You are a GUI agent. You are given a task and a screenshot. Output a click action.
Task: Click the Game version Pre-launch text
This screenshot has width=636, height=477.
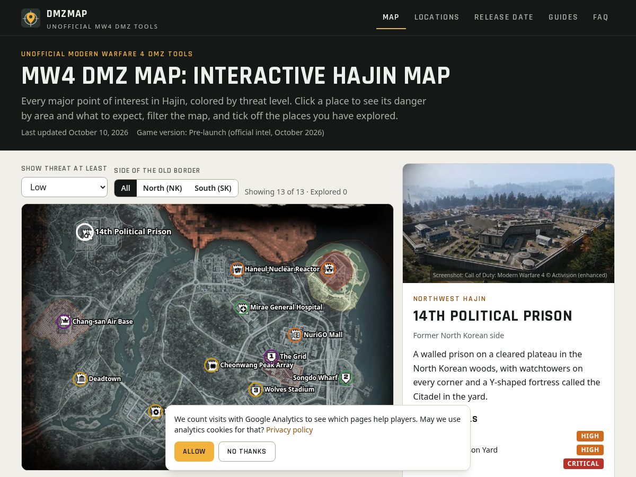231,132
